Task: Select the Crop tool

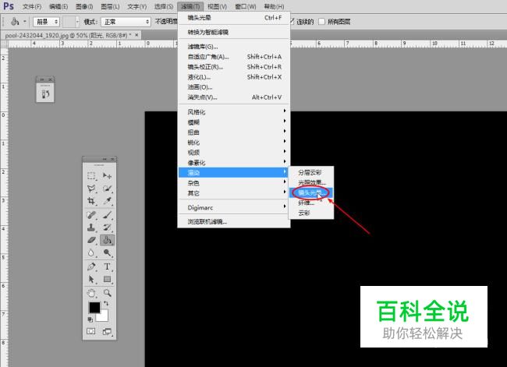Action: coord(91,201)
